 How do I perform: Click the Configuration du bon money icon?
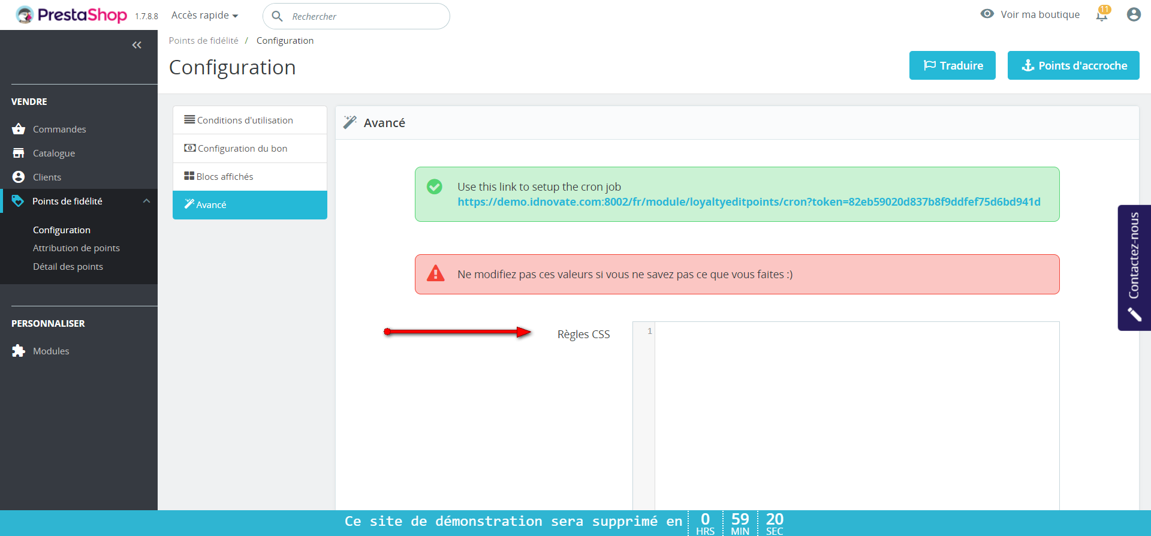[x=189, y=147]
